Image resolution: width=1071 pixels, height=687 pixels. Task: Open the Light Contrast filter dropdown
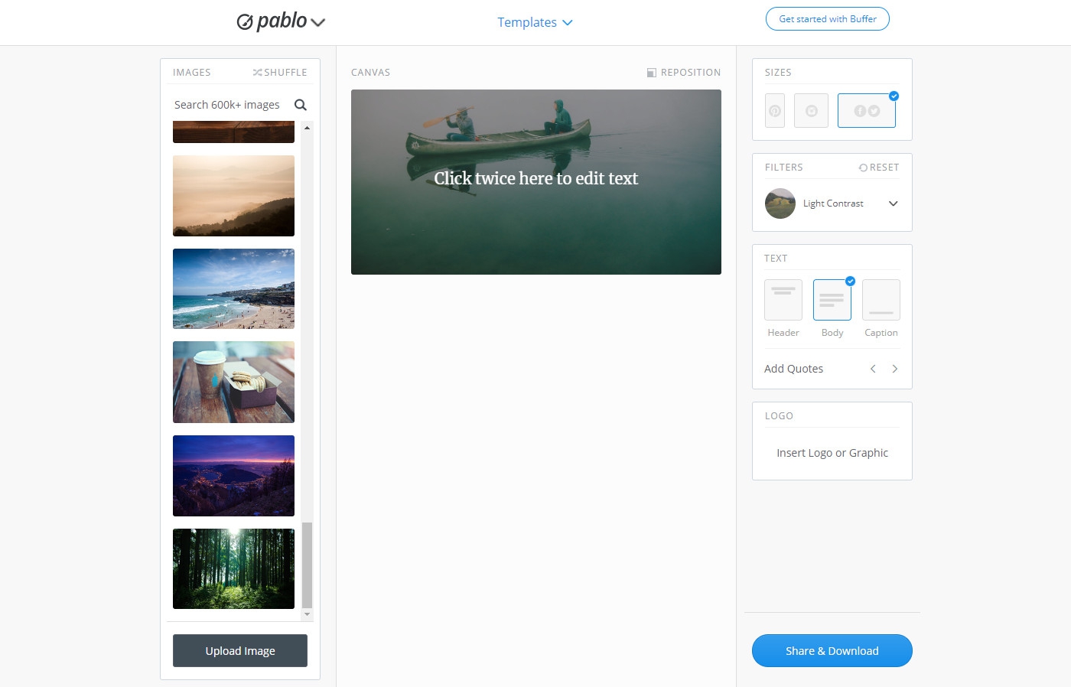click(x=832, y=203)
